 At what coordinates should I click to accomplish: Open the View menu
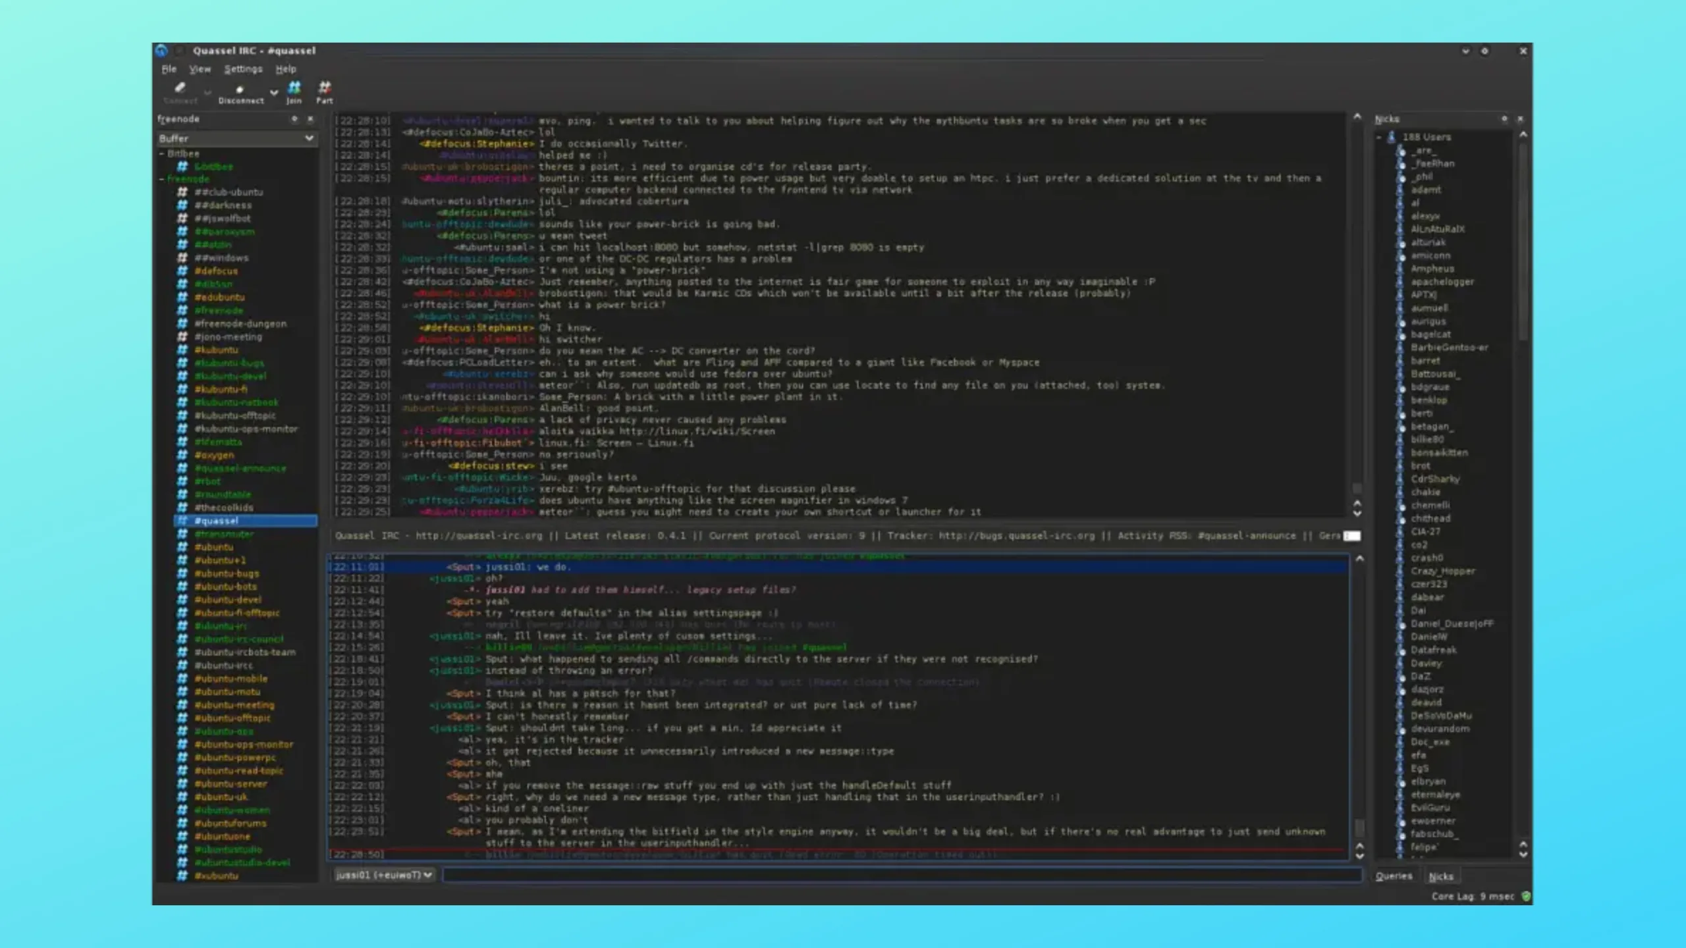pos(200,69)
